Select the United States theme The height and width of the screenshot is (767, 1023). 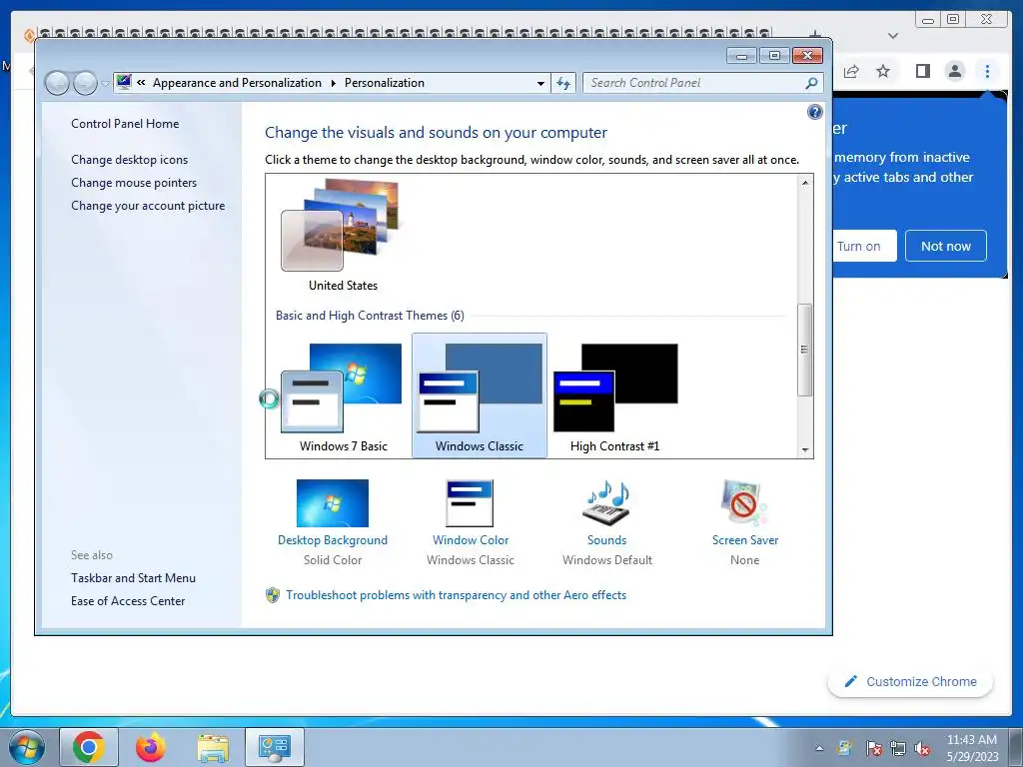[x=342, y=235]
